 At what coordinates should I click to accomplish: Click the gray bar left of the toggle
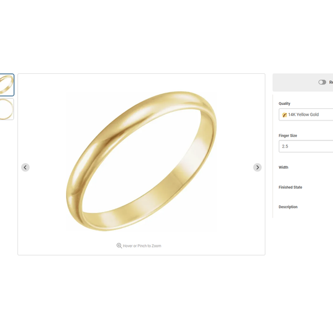click(x=295, y=82)
